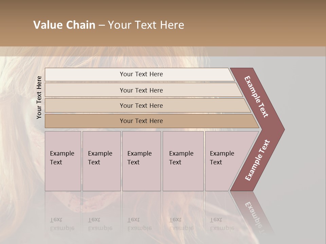Click the mirrored 'Example Text' reflection under first box

point(62,224)
